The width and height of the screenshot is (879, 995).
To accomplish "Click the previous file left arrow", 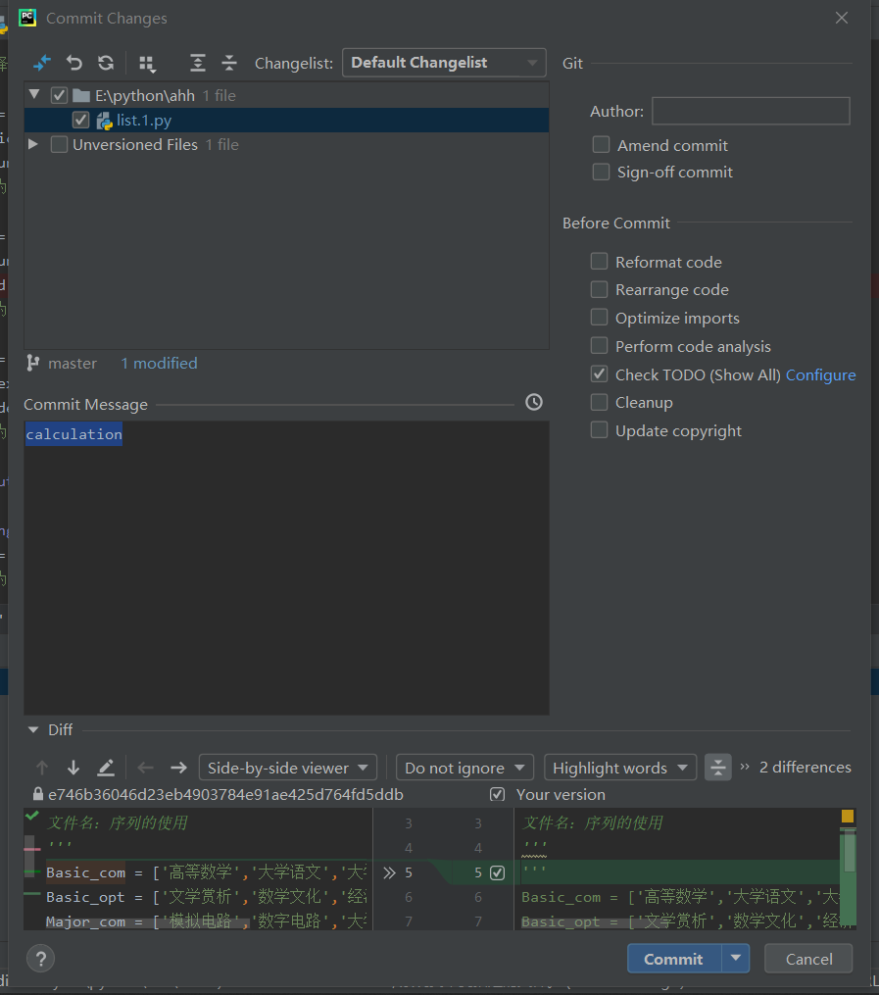I will (x=146, y=768).
